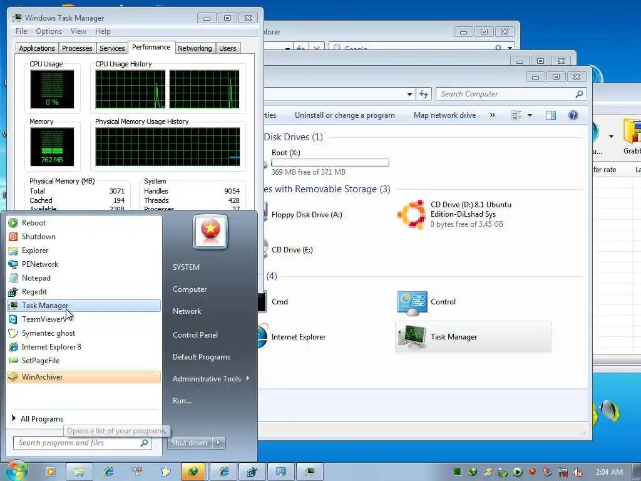The image size is (641, 481).
Task: Switch to the Services tab
Action: coord(112,48)
